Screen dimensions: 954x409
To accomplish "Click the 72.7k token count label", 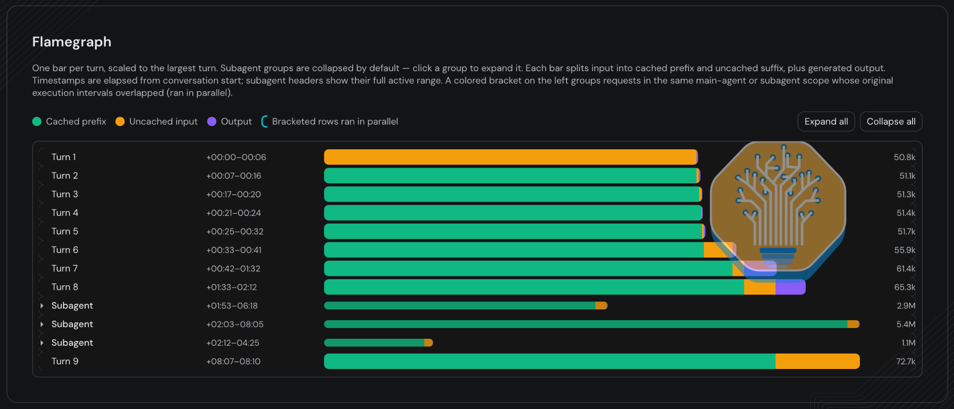I will point(906,362).
